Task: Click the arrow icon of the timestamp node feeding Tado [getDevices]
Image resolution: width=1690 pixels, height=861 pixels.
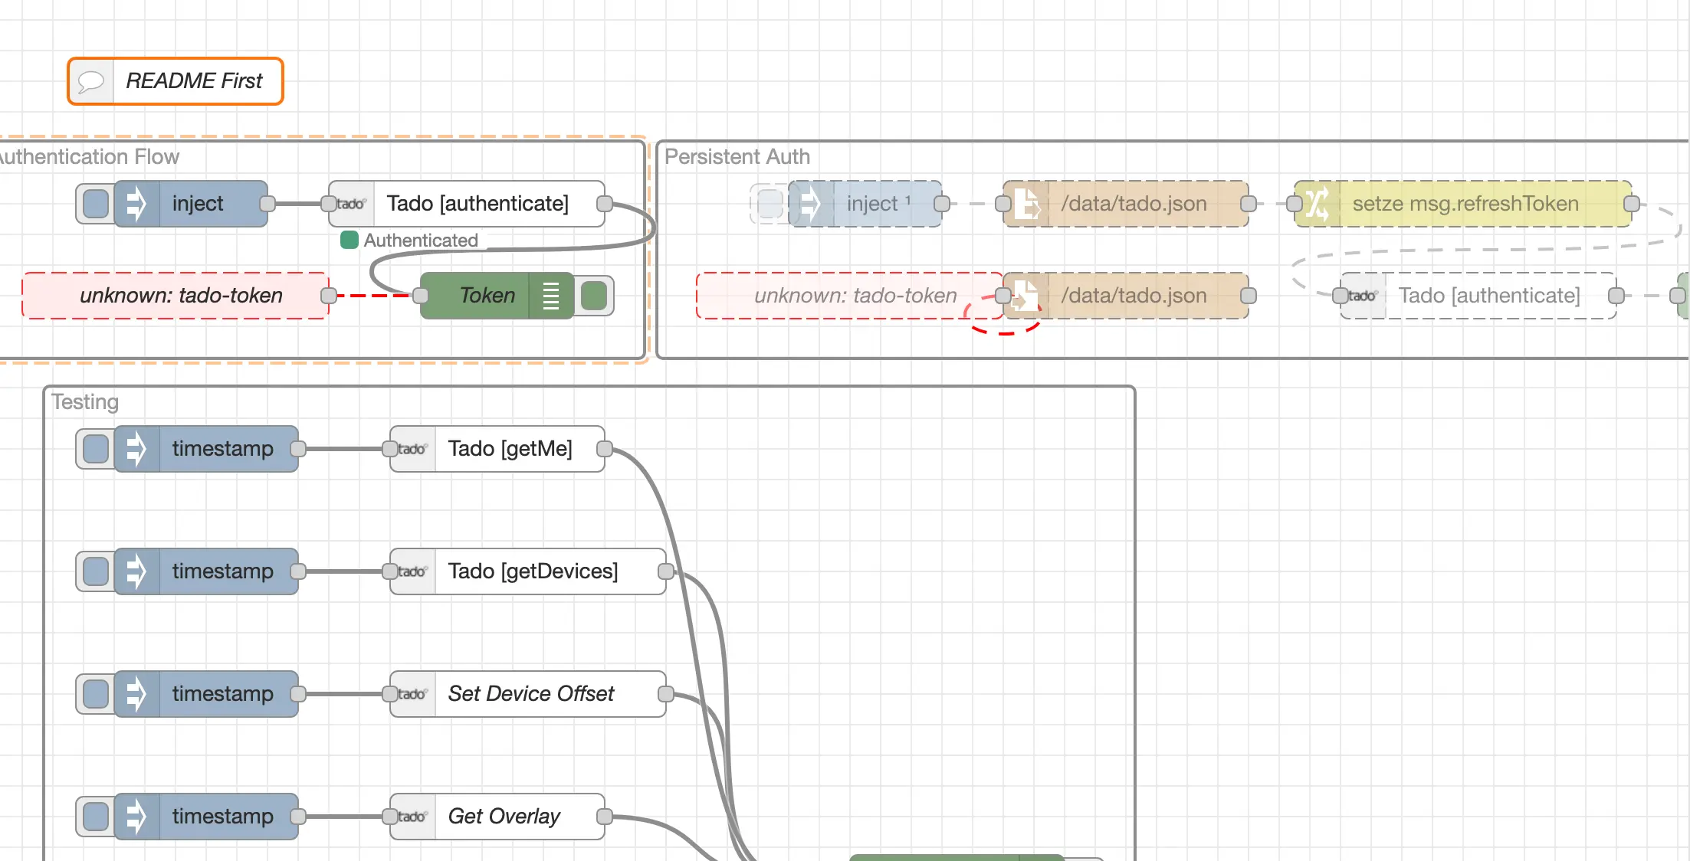Action: [x=136, y=571]
